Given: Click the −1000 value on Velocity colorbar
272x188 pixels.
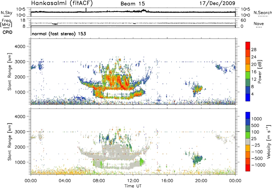Looking at the screenshot, I should (x=258, y=165).
